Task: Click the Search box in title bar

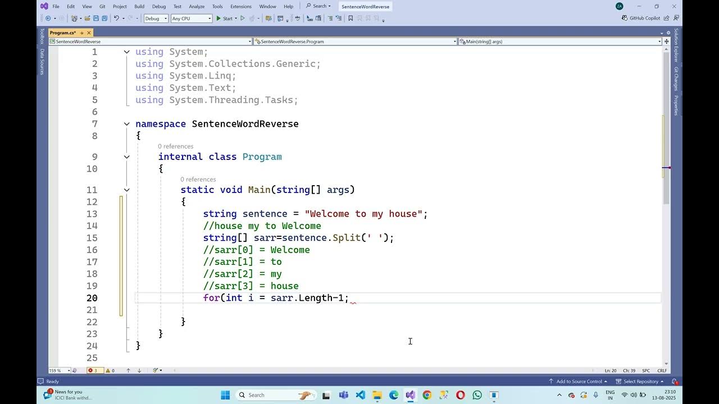Action: (318, 6)
